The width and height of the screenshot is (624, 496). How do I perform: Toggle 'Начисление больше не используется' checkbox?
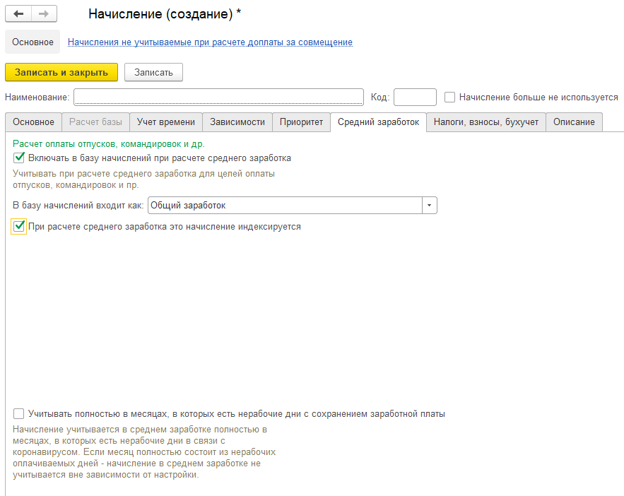(449, 97)
